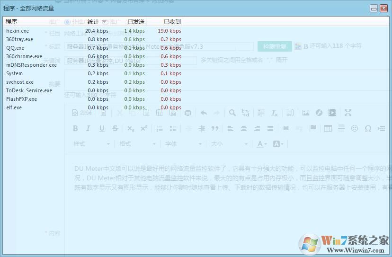Viewport: 392px width, 257px height.
Task: Click the Underline formatting icon
Action: [102, 128]
